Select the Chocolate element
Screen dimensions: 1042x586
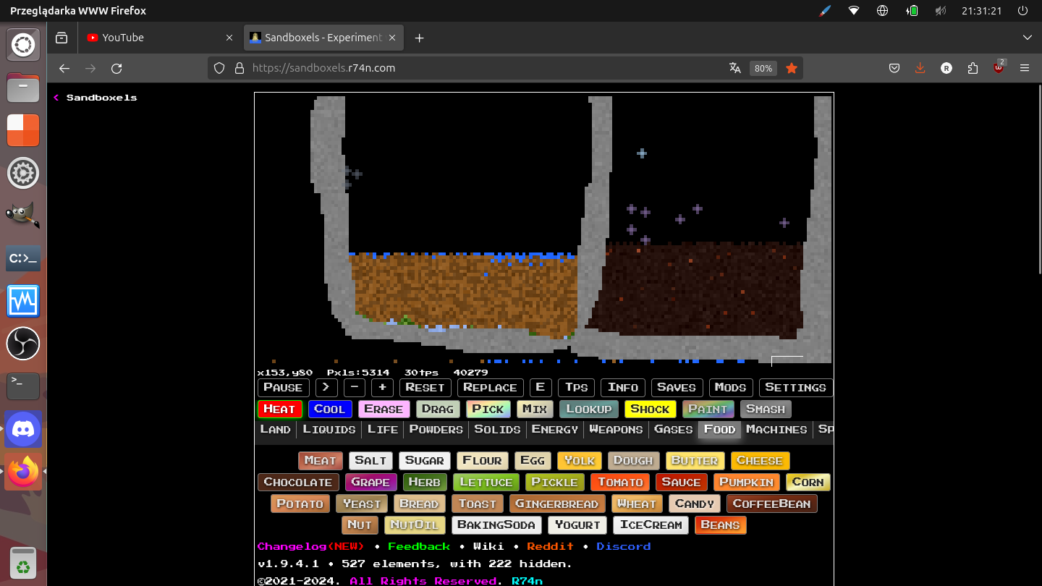297,482
